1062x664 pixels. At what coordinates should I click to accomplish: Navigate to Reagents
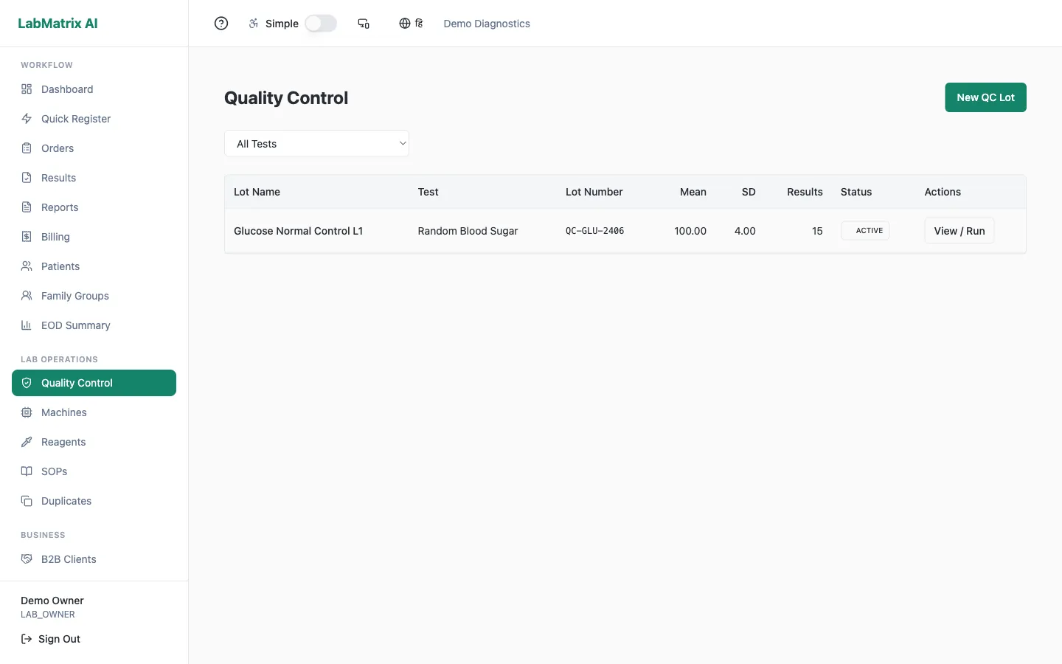tap(94, 442)
